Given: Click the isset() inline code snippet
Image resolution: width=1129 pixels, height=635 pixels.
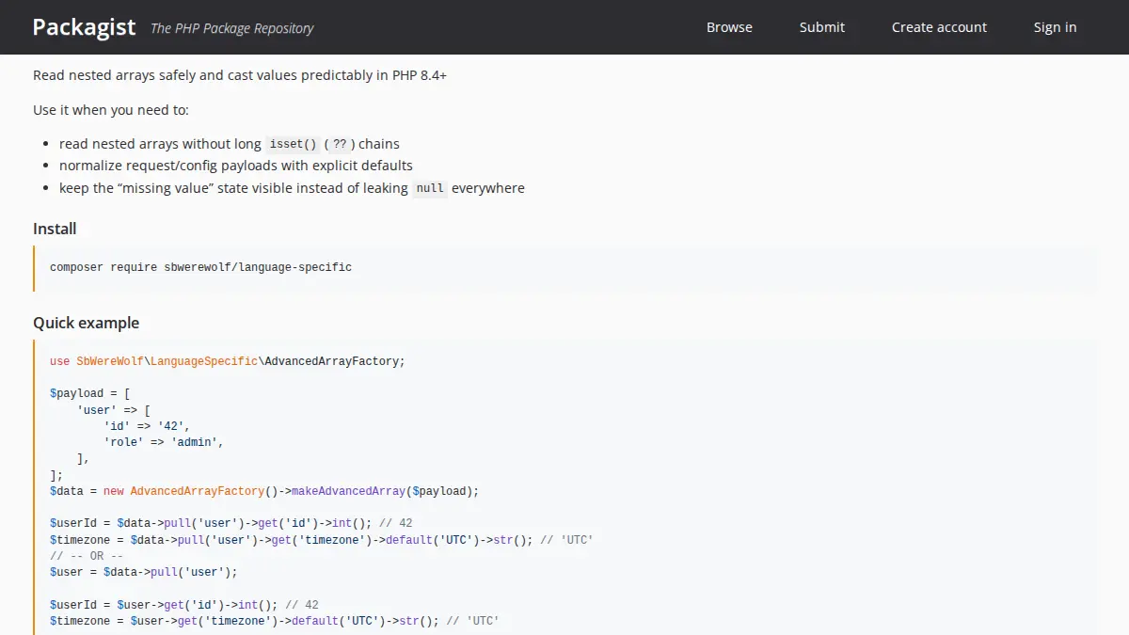Looking at the screenshot, I should tap(293, 143).
